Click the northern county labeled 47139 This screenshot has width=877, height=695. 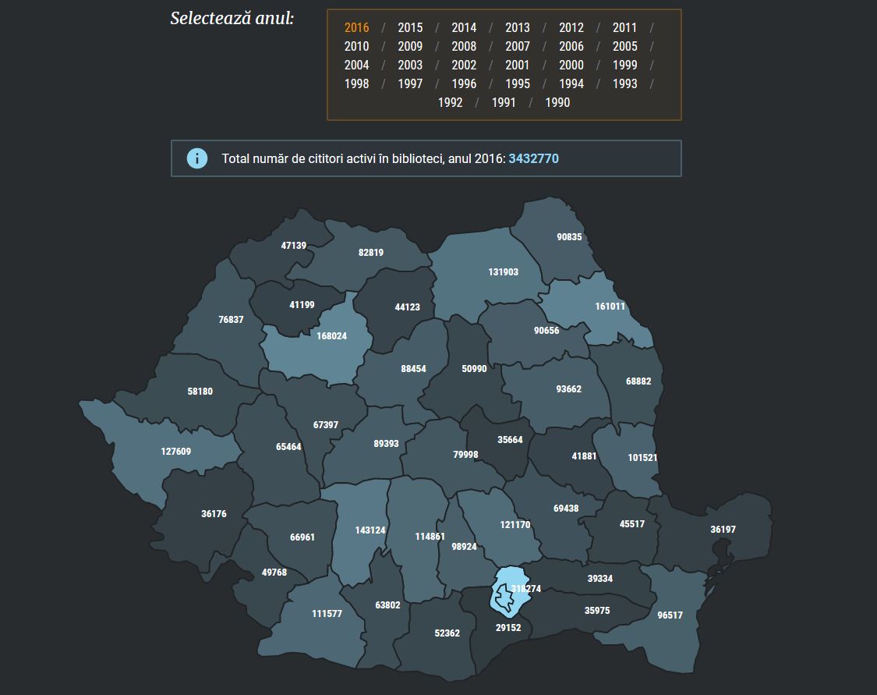[293, 245]
